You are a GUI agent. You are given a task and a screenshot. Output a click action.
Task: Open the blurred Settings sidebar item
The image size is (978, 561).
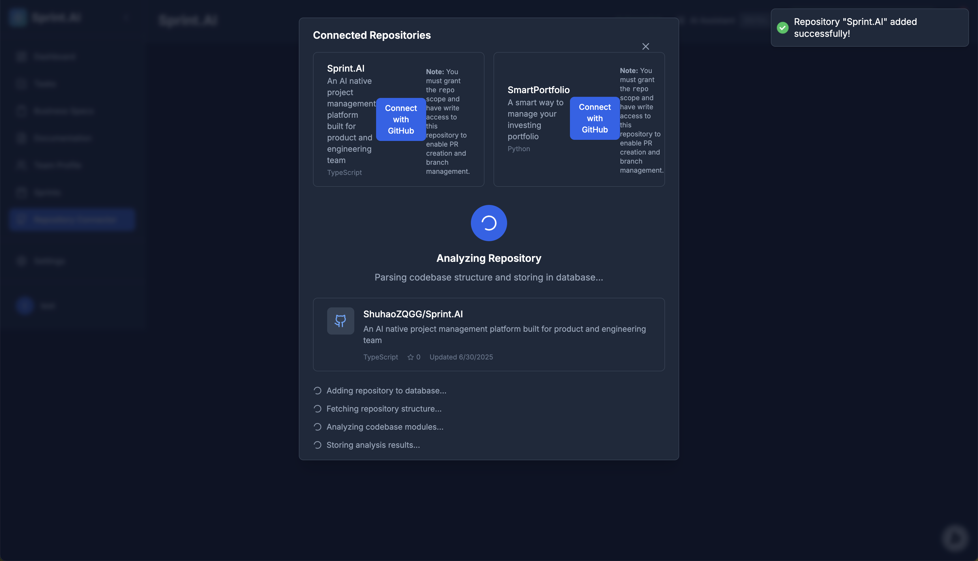tap(49, 261)
